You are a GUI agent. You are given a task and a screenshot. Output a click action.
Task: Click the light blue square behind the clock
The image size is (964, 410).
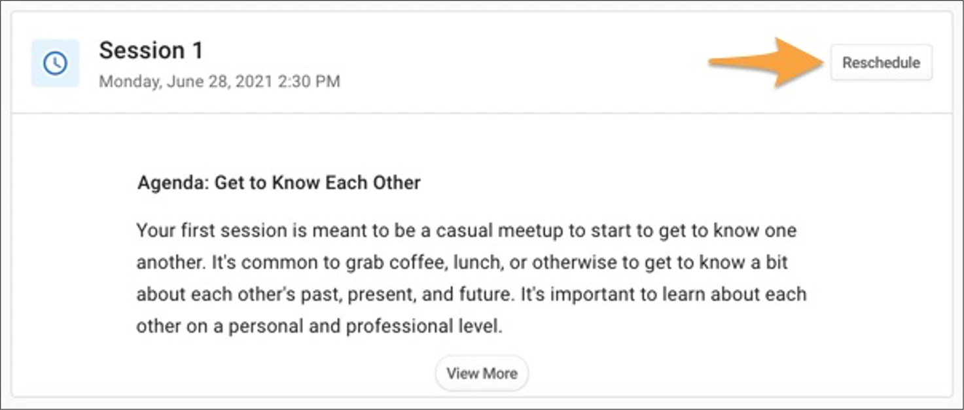click(x=55, y=63)
